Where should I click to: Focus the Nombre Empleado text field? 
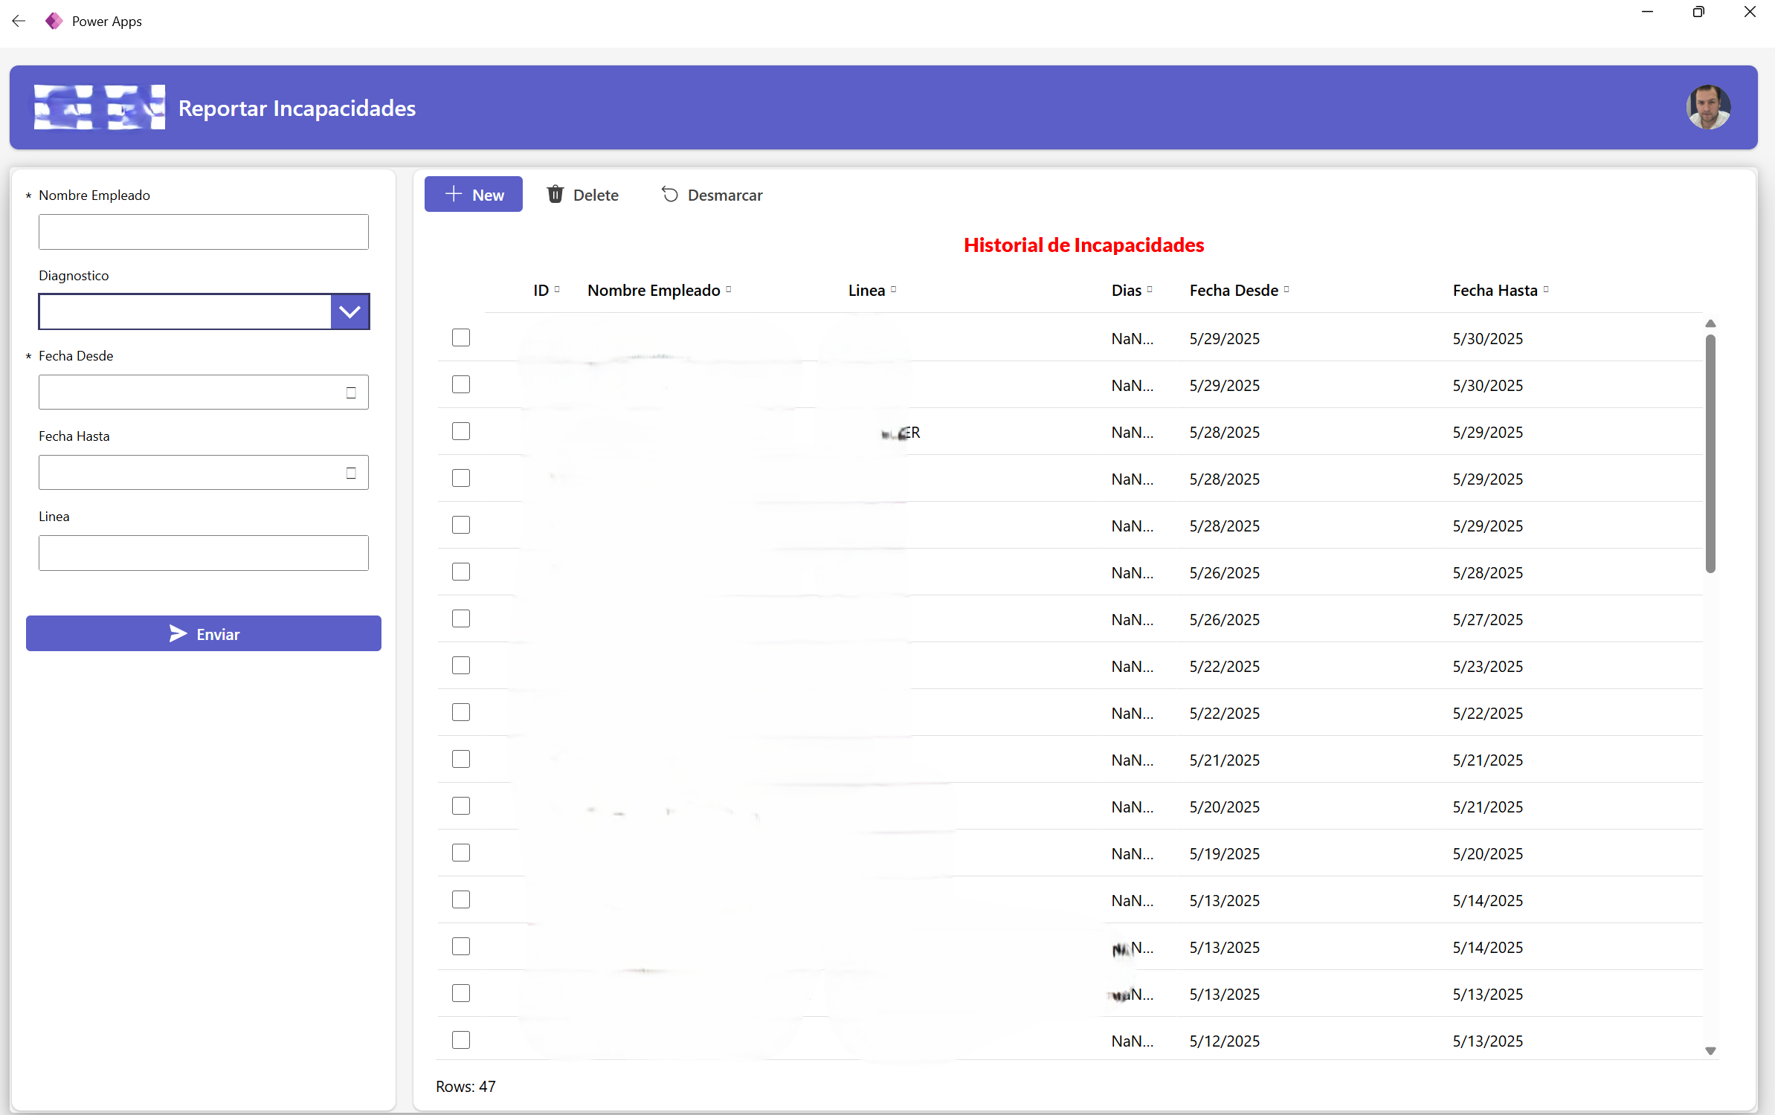pyautogui.click(x=203, y=232)
